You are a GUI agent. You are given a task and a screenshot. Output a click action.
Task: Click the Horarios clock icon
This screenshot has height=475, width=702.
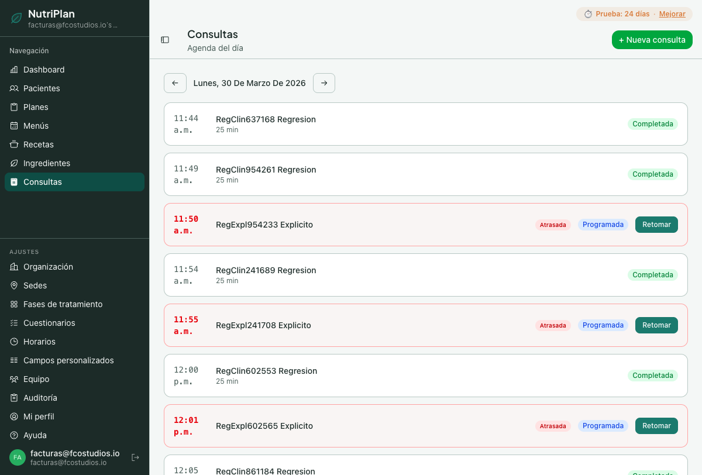(x=14, y=342)
